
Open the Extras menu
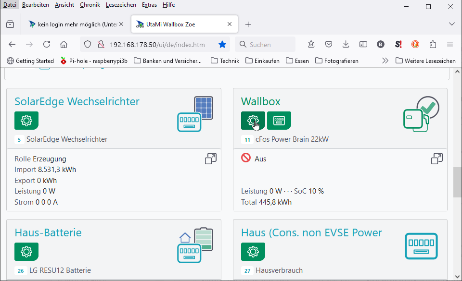pos(149,5)
